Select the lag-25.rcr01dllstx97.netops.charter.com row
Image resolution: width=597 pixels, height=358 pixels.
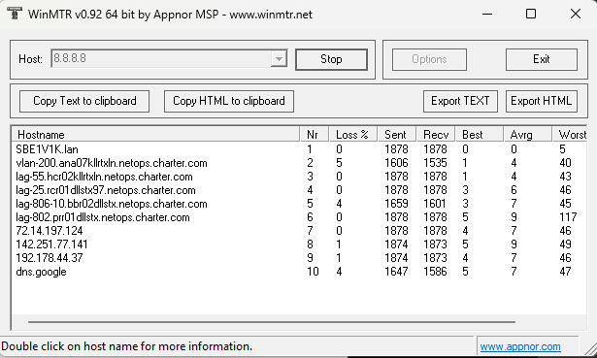click(299, 190)
